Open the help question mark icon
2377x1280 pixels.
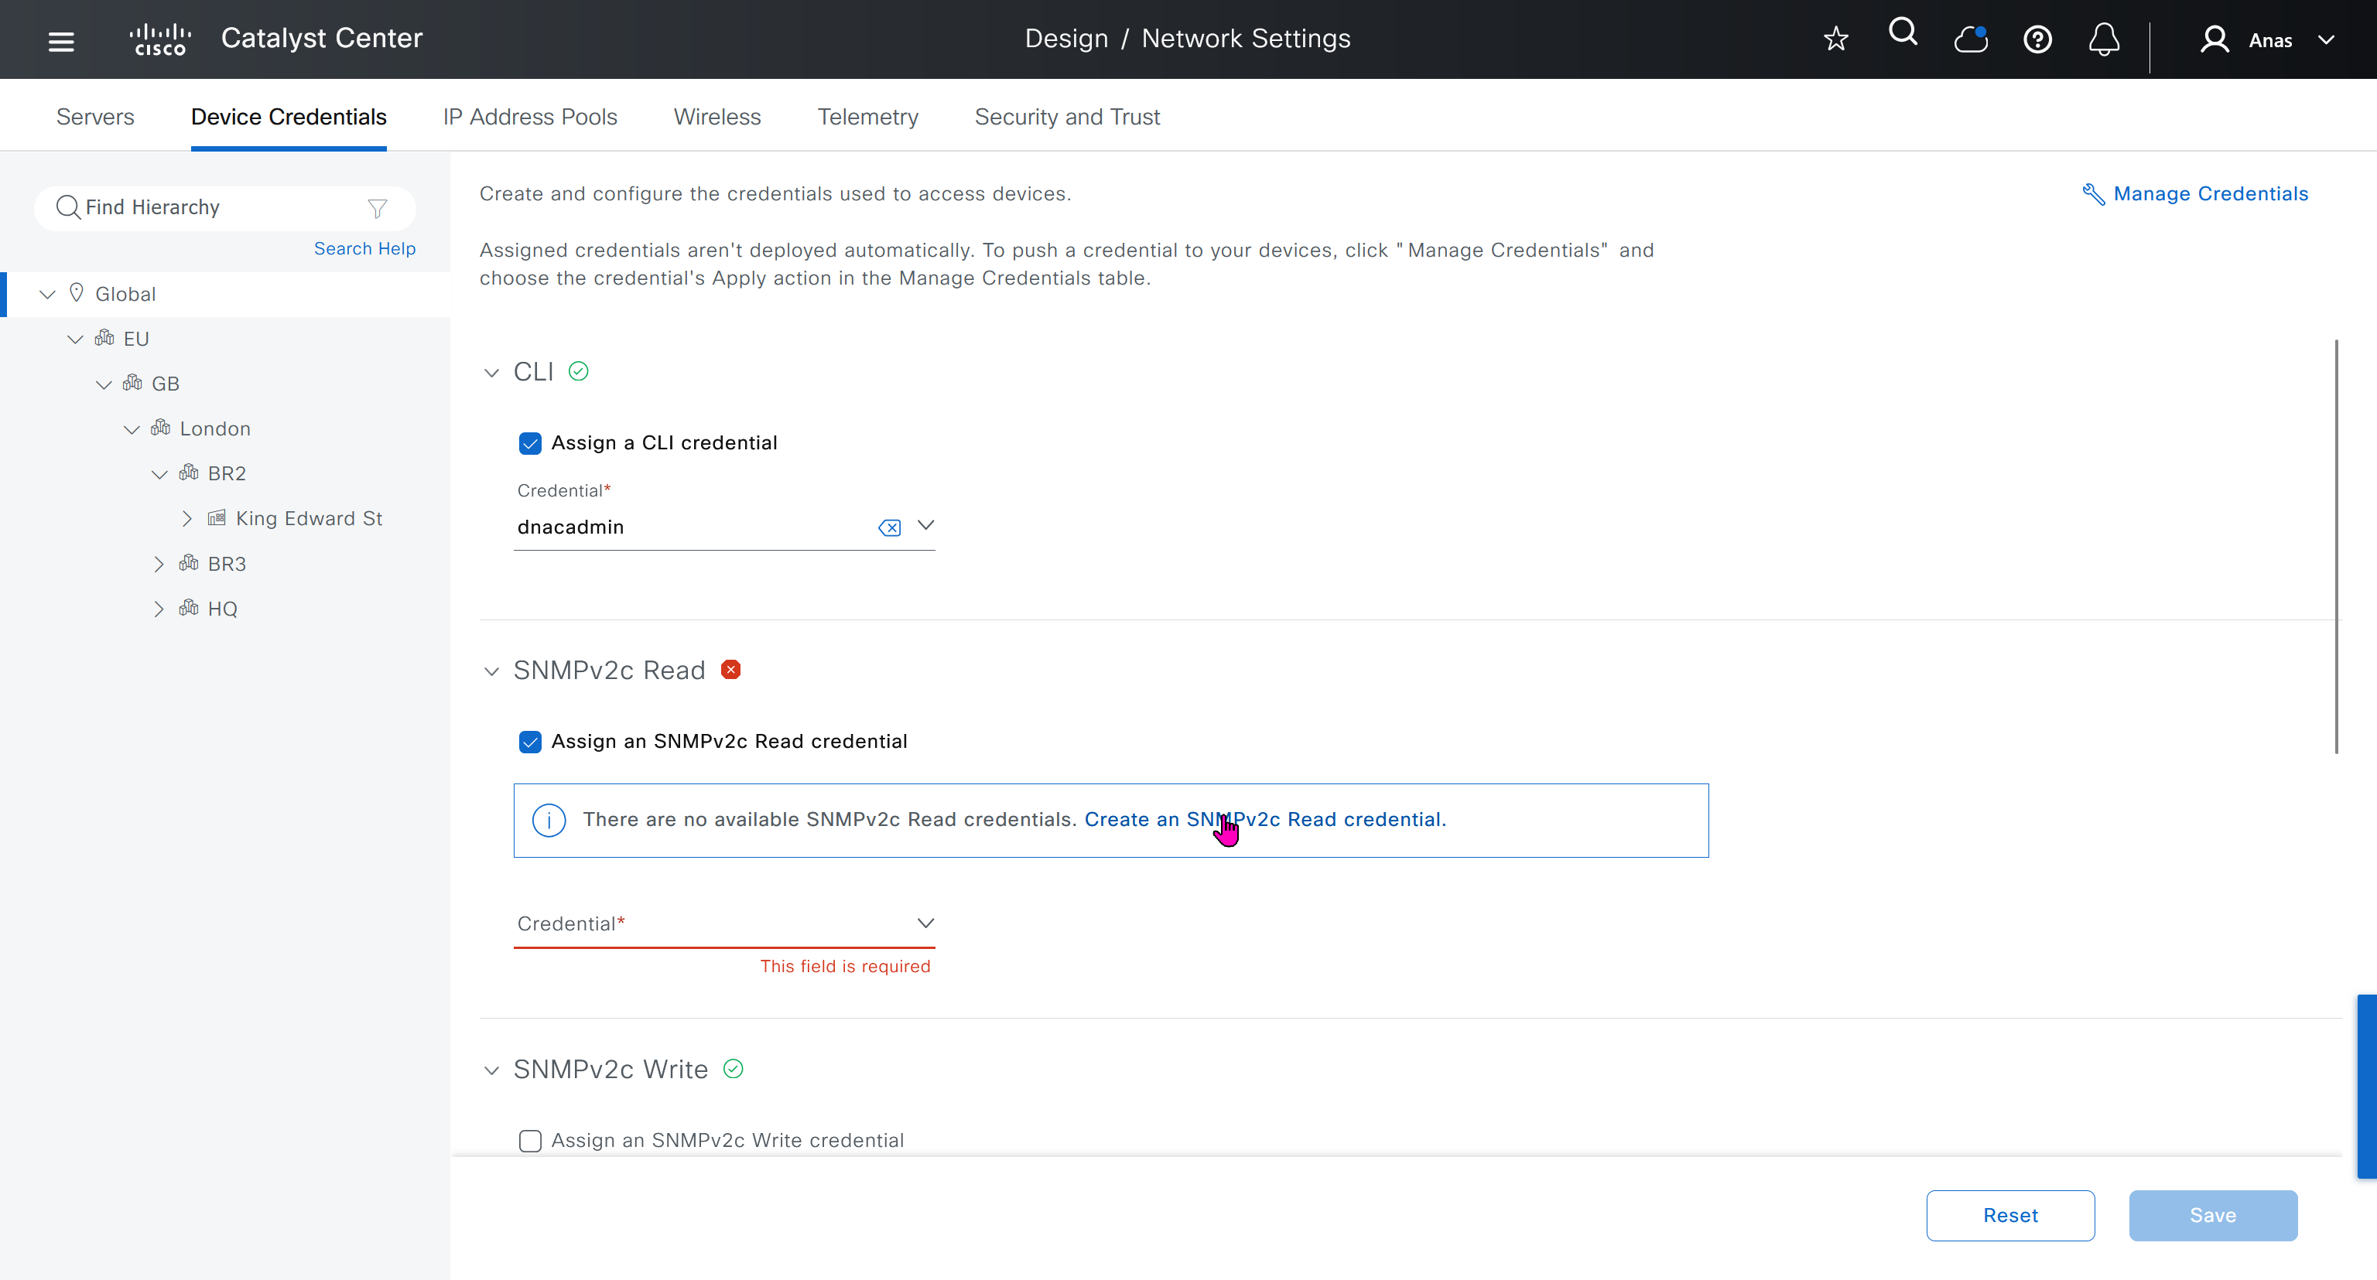[x=2037, y=39]
